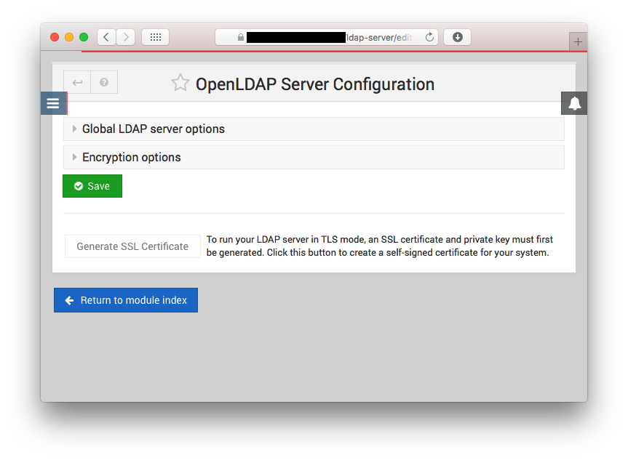Reload the page with the refresh icon
The image size is (628, 460).
[428, 36]
